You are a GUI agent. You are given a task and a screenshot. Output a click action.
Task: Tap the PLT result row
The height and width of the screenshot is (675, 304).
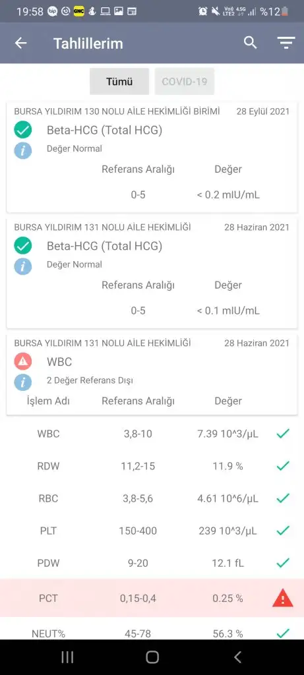152,531
